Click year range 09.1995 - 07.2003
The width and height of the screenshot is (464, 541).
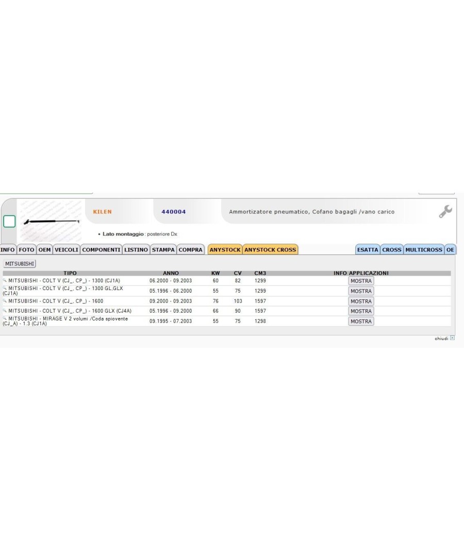pos(171,321)
